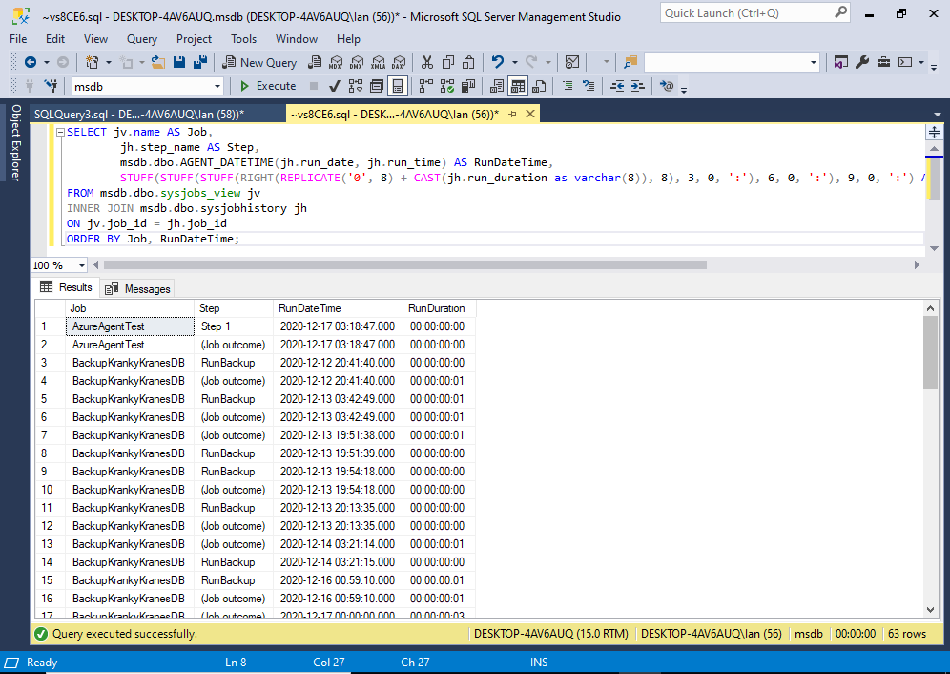Expand the undo history dropdown arrow
This screenshot has width=950, height=674.
(514, 62)
